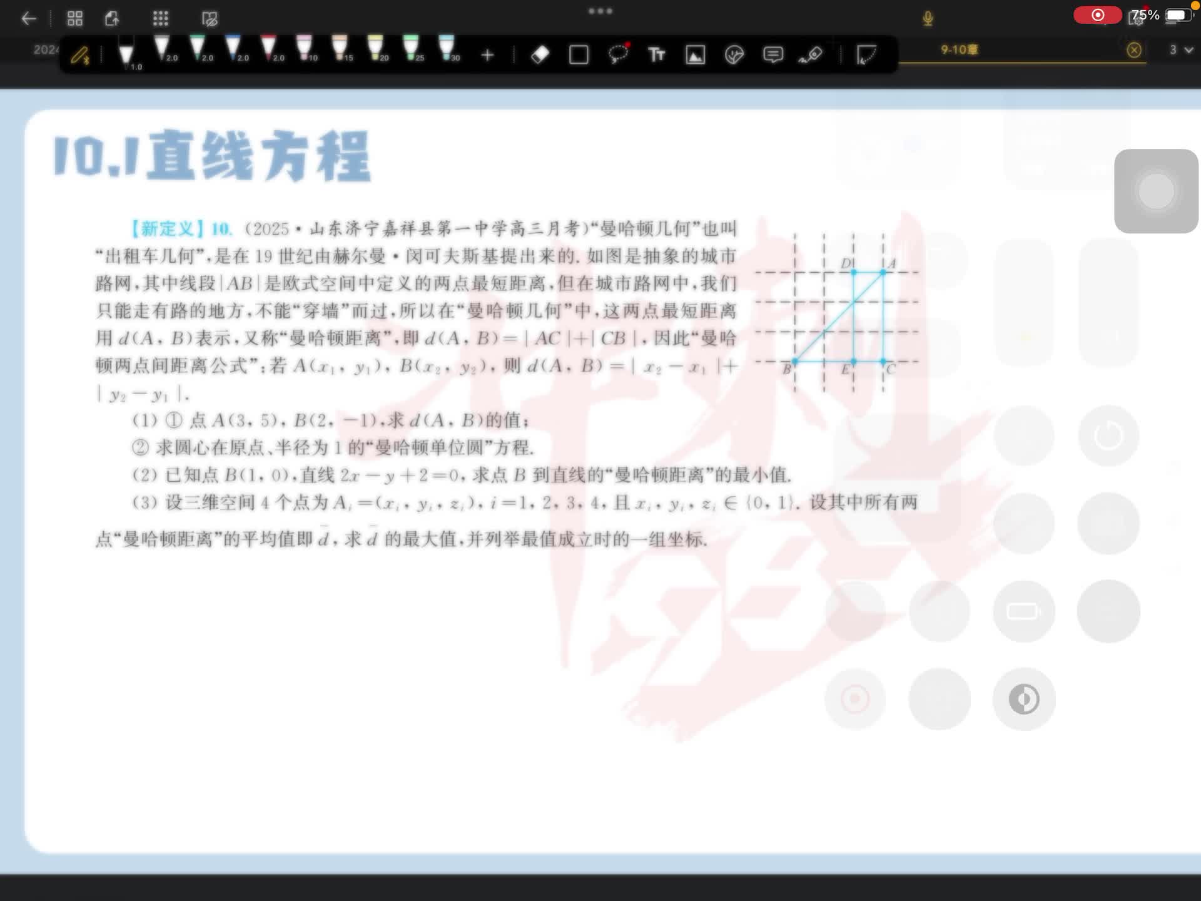Add a comment note box
This screenshot has width=1201, height=901.
point(773,55)
